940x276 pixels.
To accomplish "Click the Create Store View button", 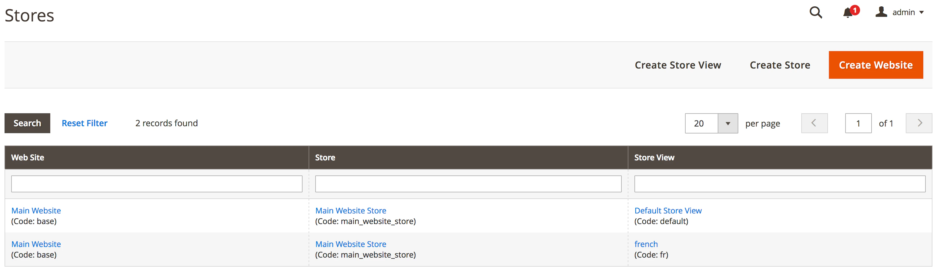I will [x=678, y=65].
